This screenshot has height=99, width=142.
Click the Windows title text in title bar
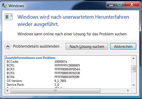tap(16, 6)
